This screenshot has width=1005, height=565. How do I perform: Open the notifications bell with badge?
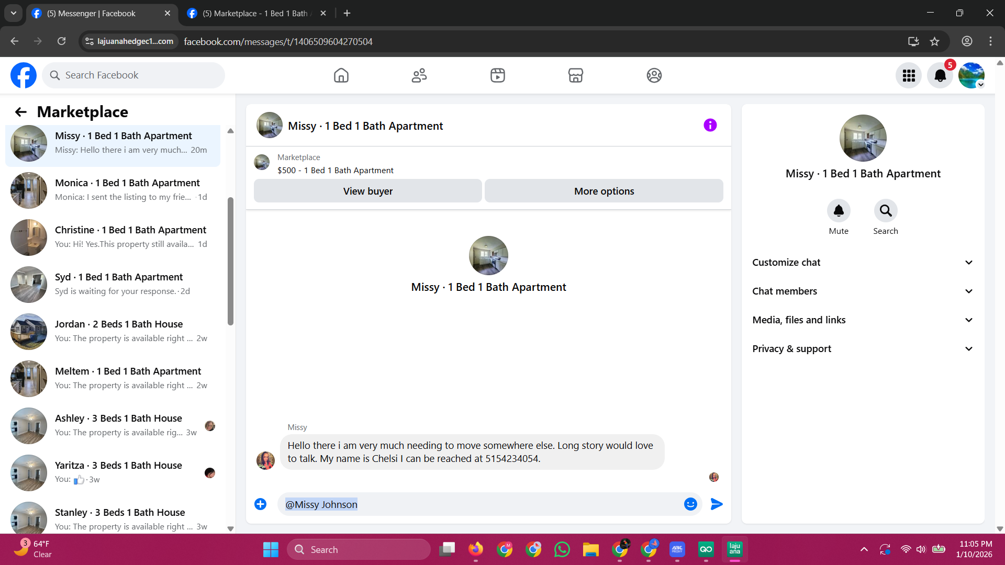(x=940, y=76)
